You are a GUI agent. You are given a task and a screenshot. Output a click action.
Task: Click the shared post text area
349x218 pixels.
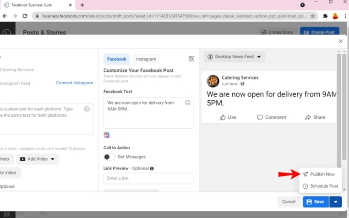click(46, 119)
